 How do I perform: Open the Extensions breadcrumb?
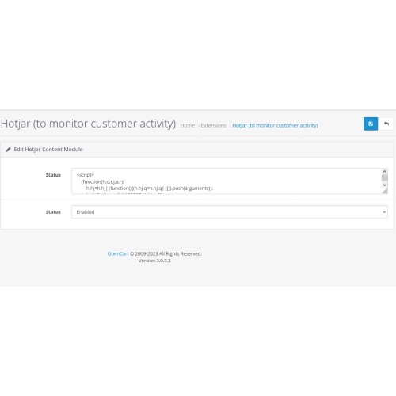213,125
